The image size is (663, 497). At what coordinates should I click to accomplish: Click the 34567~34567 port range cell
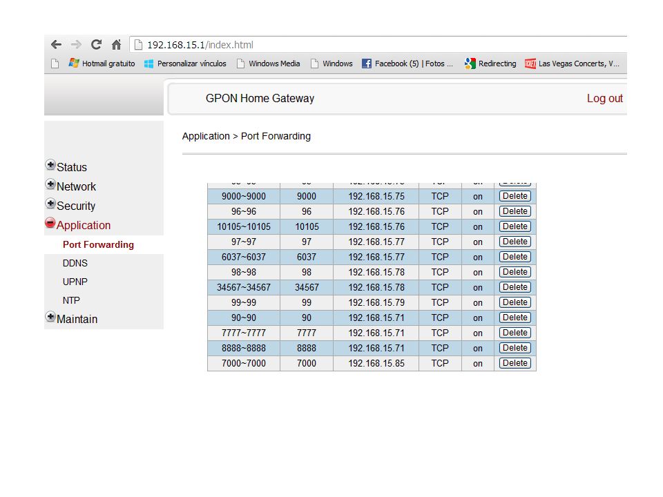[244, 287]
